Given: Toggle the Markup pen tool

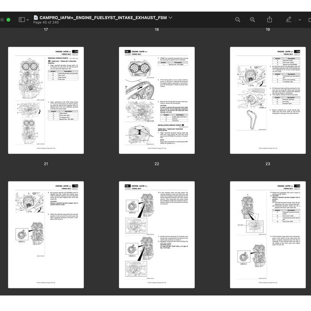Looking at the screenshot, I should click(289, 20).
